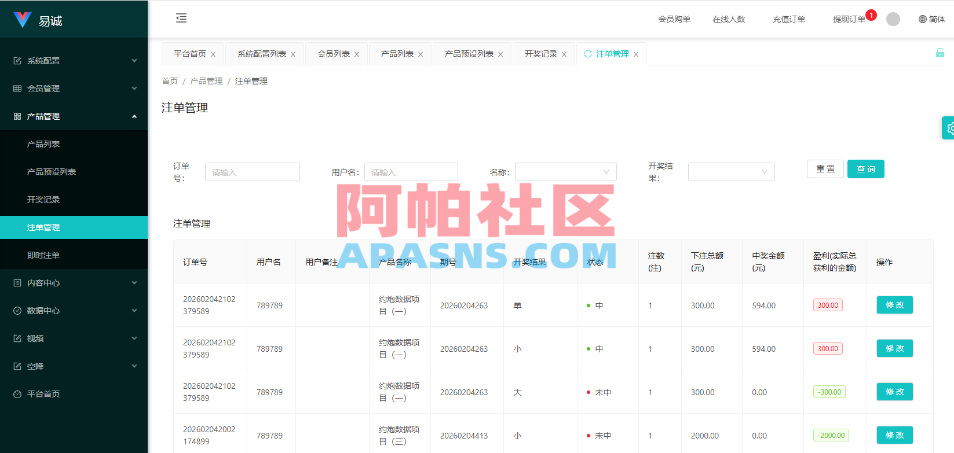Viewport: 954px width, 453px height.
Task: Open the 开奖结果 dropdown filter
Action: coord(732,172)
